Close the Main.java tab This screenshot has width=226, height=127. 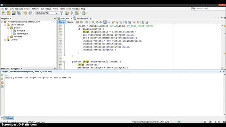click(71, 18)
